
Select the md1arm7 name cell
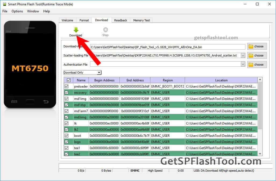(x=81, y=111)
